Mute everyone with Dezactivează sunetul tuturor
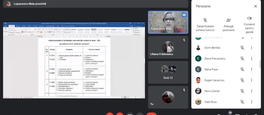The width and height of the screenshot is (264, 115). (205, 25)
